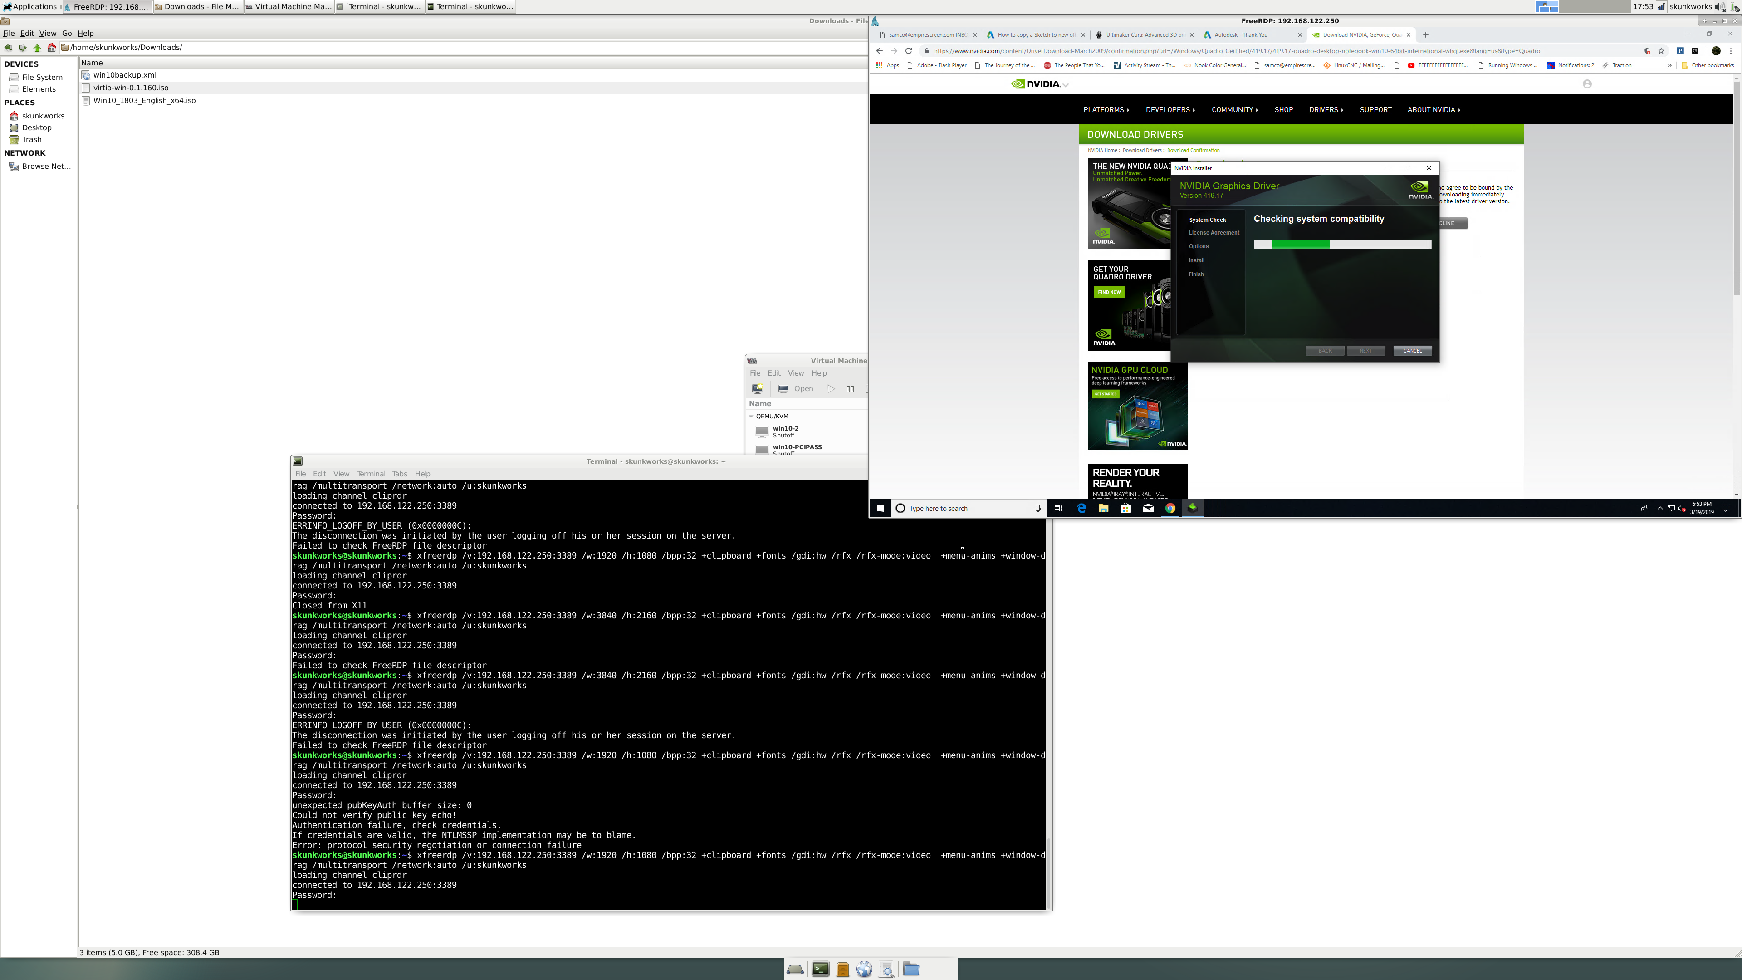Expand the COMMUNITY dropdown menu
This screenshot has width=1742, height=980.
click(1235, 109)
